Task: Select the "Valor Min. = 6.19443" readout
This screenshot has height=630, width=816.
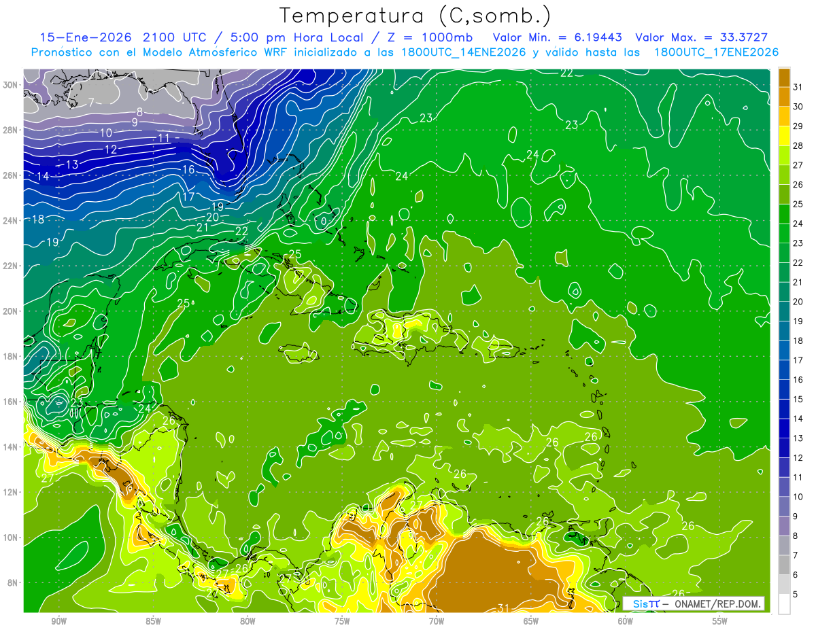Action: (x=558, y=37)
